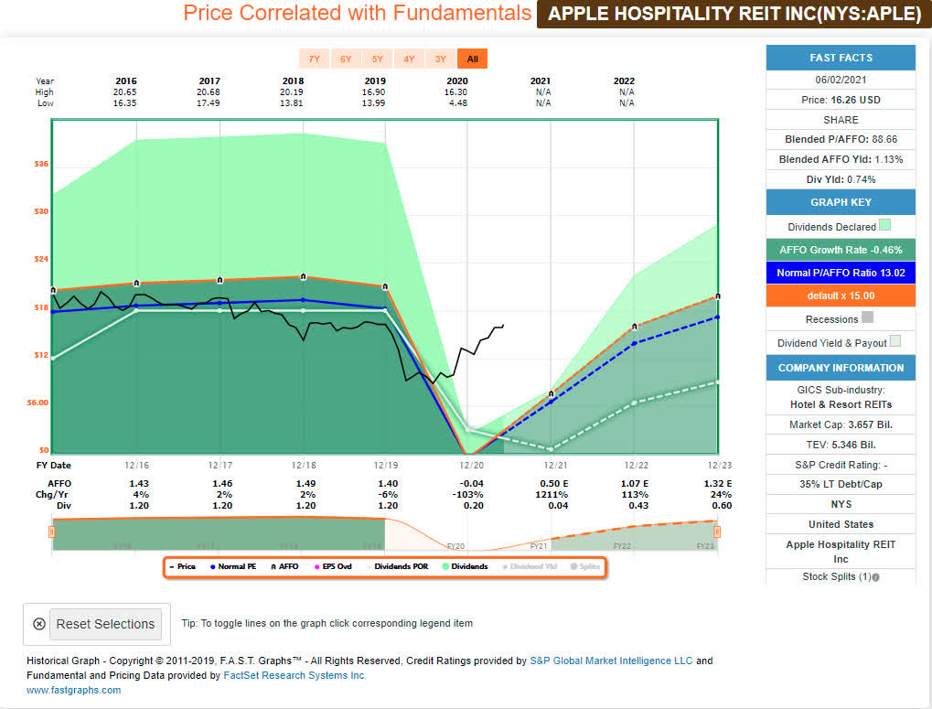
Task: Click the date 06/02/2021
Action: pyautogui.click(x=841, y=80)
